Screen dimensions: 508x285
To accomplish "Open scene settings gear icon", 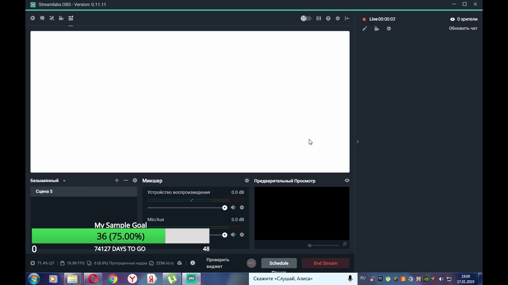I will pyautogui.click(x=135, y=180).
